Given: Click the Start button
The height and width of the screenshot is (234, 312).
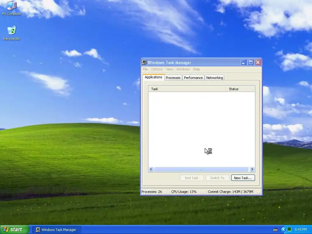Looking at the screenshot, I should 15,229.
